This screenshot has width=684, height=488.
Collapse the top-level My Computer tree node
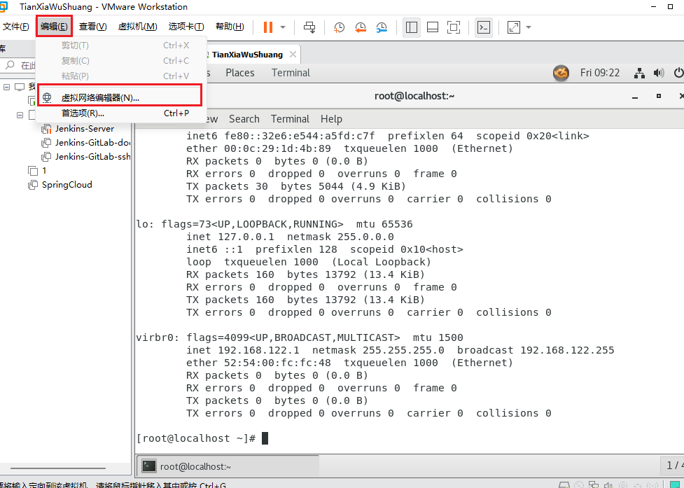(6, 86)
